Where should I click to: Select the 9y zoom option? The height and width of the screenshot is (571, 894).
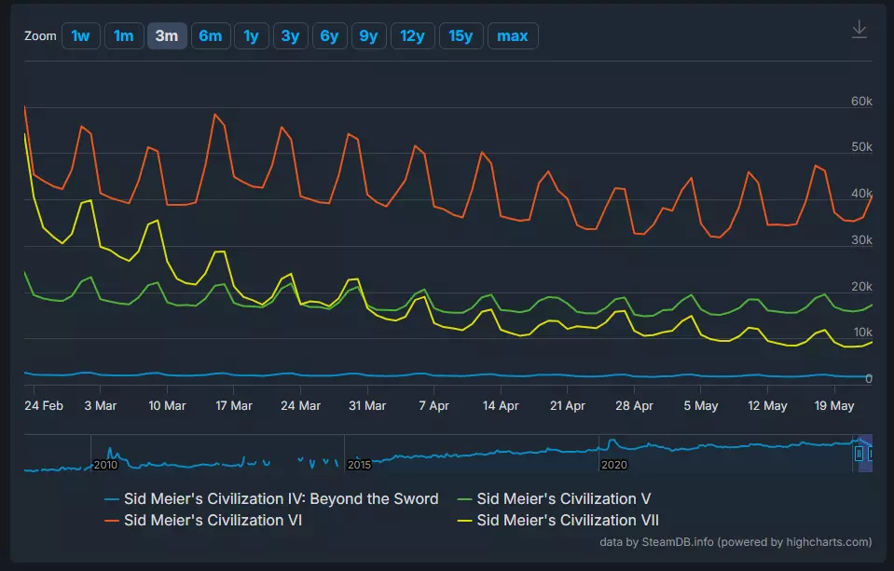pos(369,36)
